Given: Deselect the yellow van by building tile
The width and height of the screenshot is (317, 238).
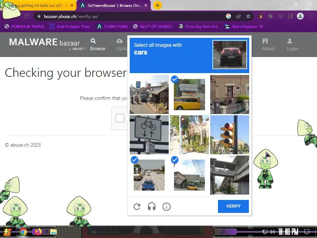Looking at the screenshot, I should 189,175.
